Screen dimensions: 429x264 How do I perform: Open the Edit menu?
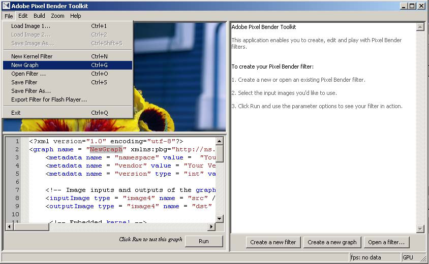pos(23,16)
